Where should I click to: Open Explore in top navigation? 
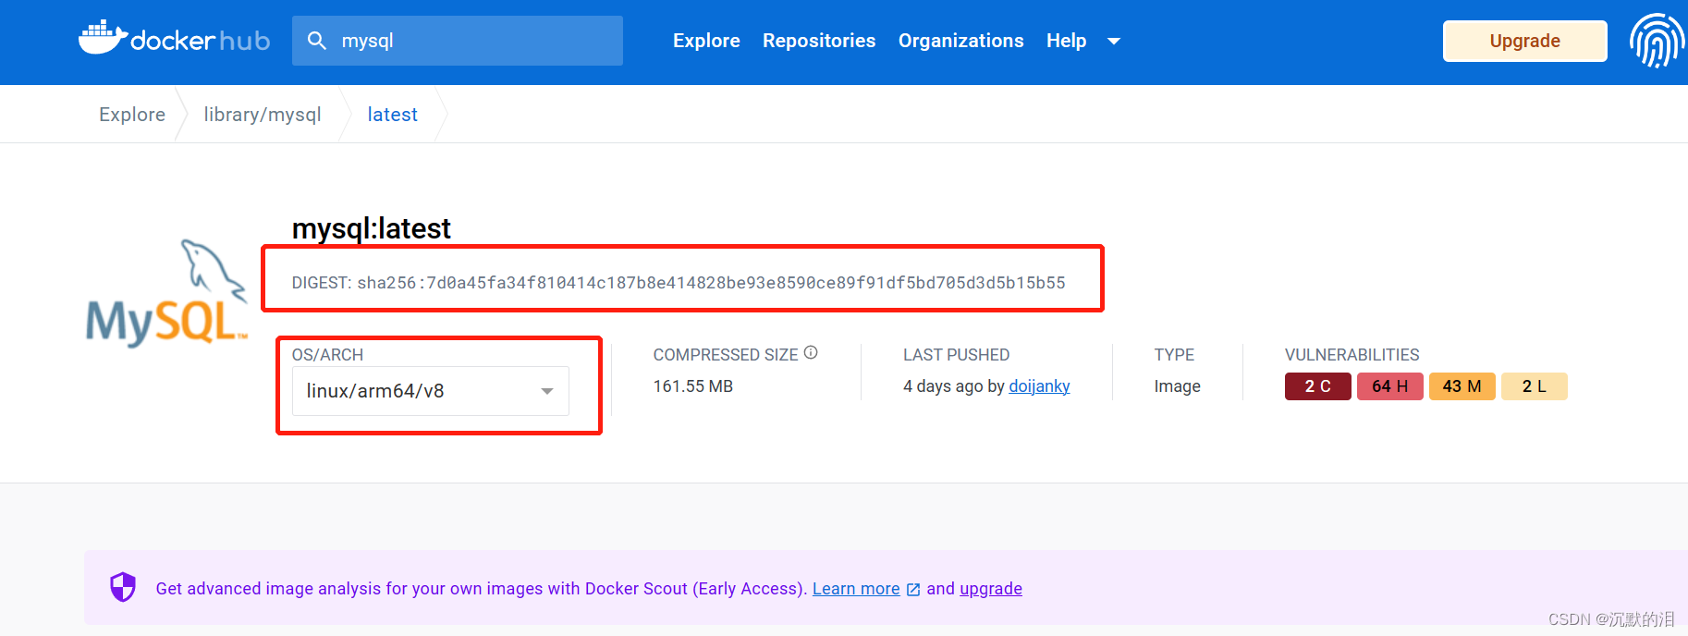706,41
